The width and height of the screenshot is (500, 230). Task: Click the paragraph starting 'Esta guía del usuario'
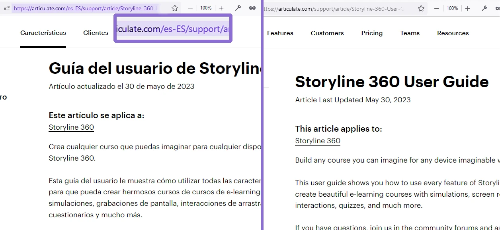[155, 198]
